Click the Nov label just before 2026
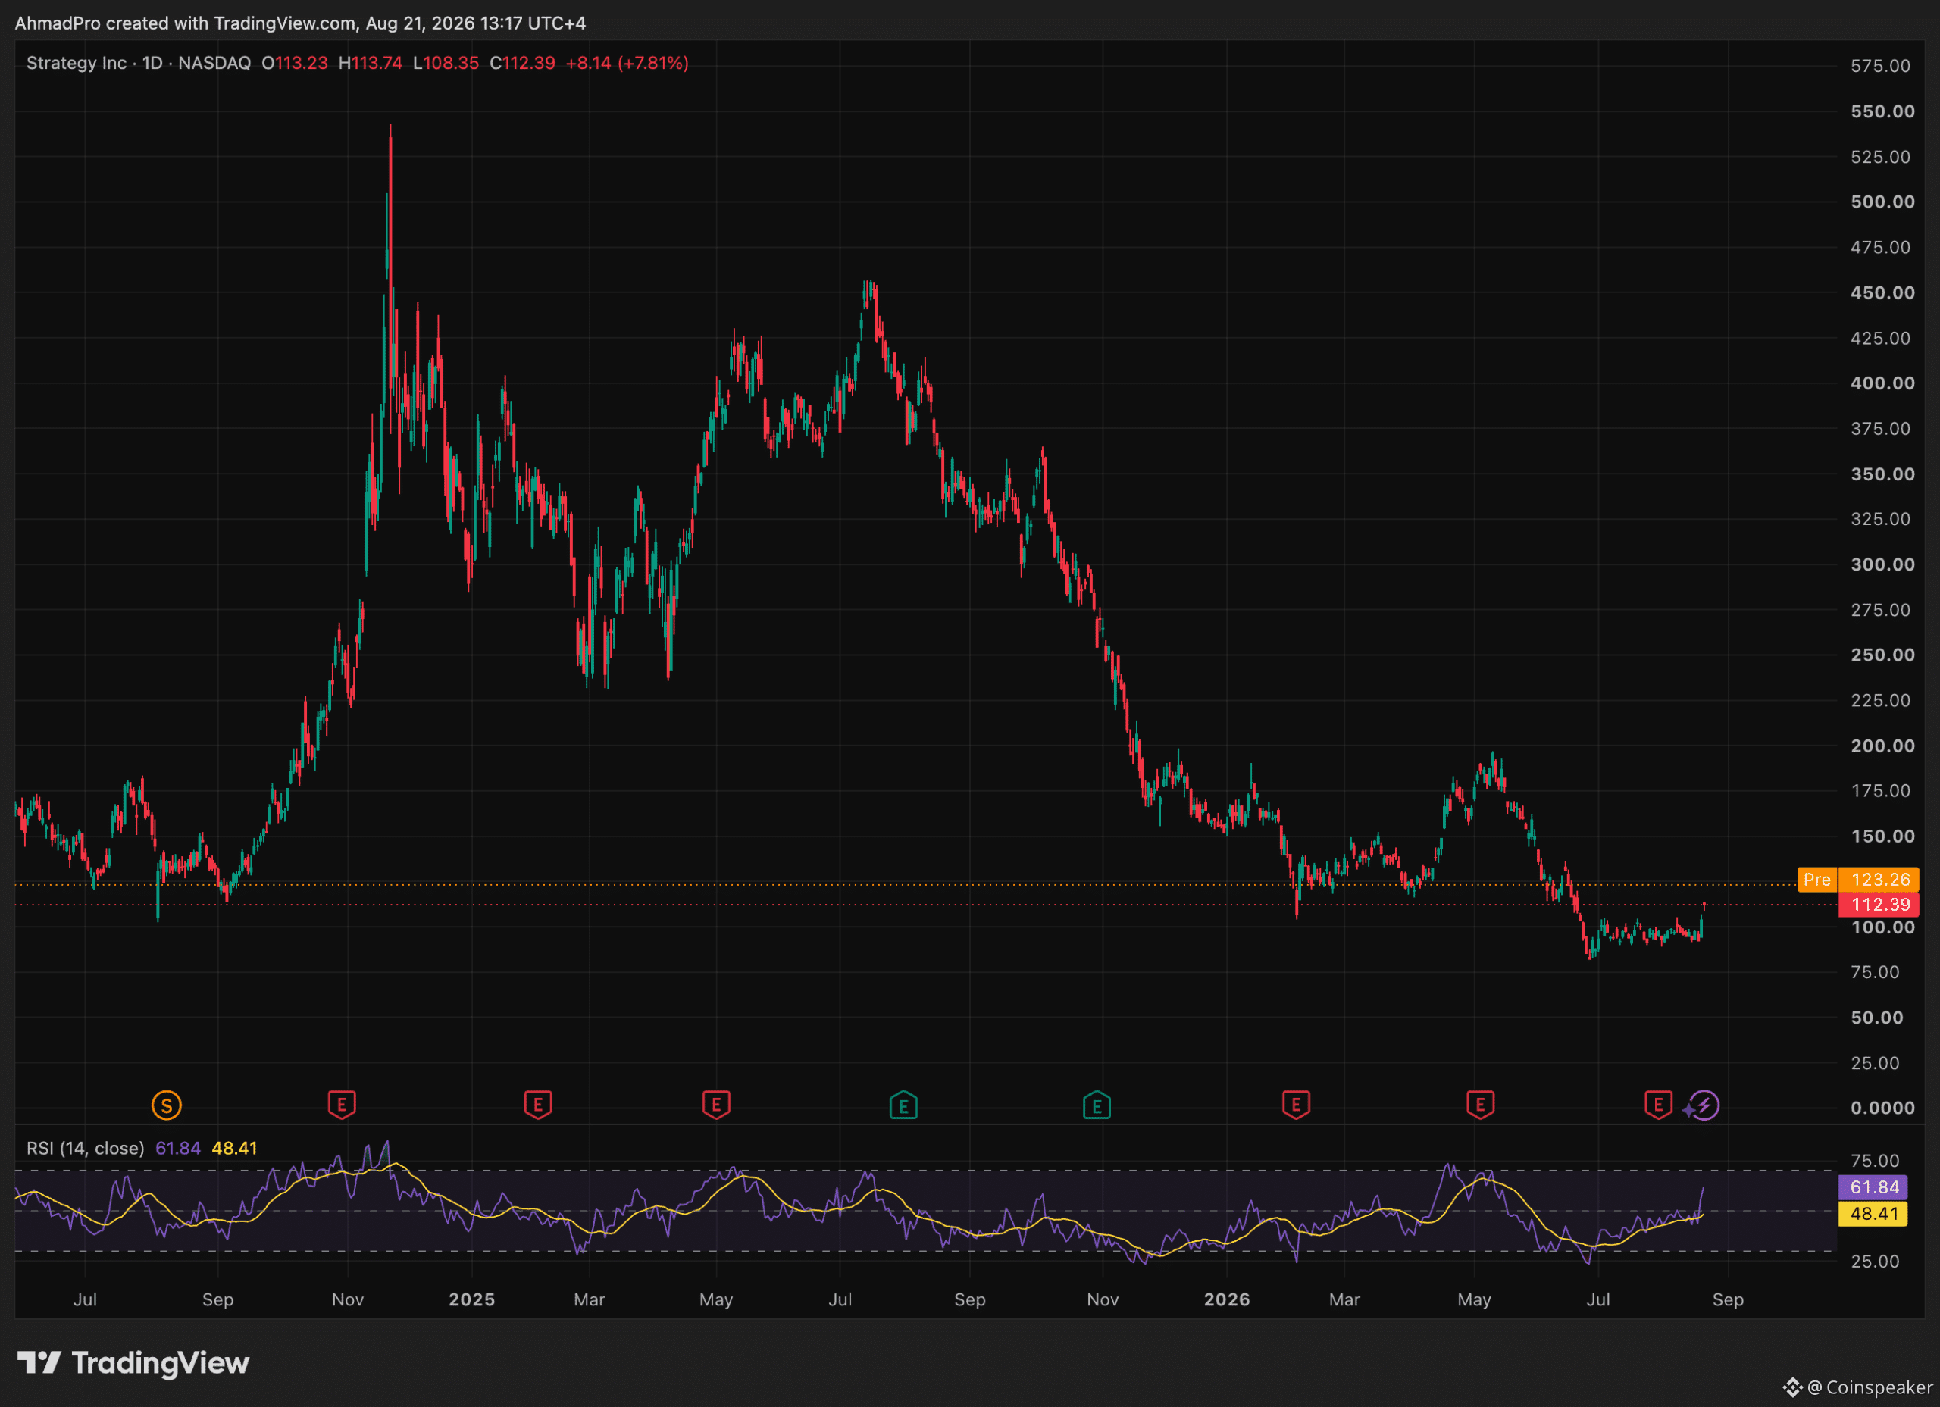1940x1407 pixels. tap(1103, 1299)
